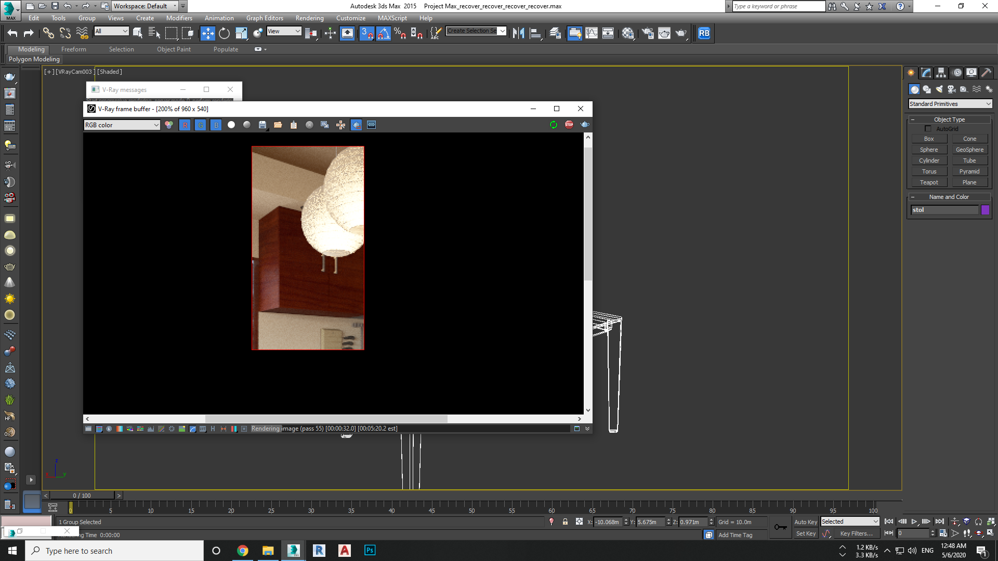The height and width of the screenshot is (561, 998).
Task: Open the Rendering menu
Action: tap(309, 18)
